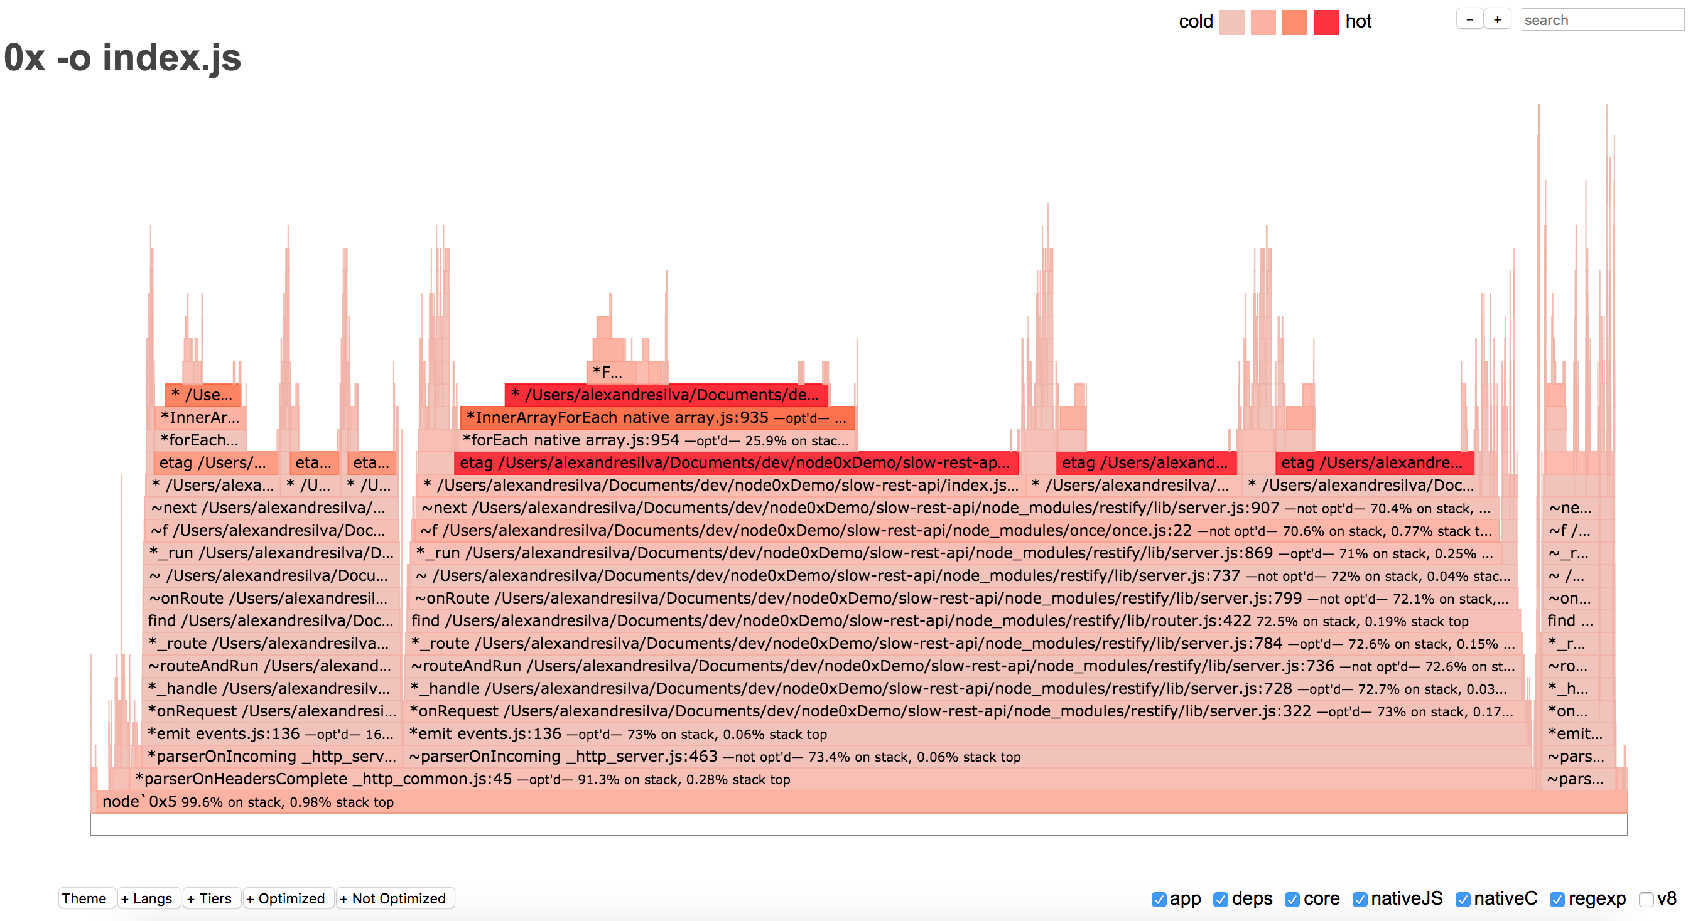Click the Not Optimized expander
This screenshot has height=921, width=1698.
tap(391, 896)
